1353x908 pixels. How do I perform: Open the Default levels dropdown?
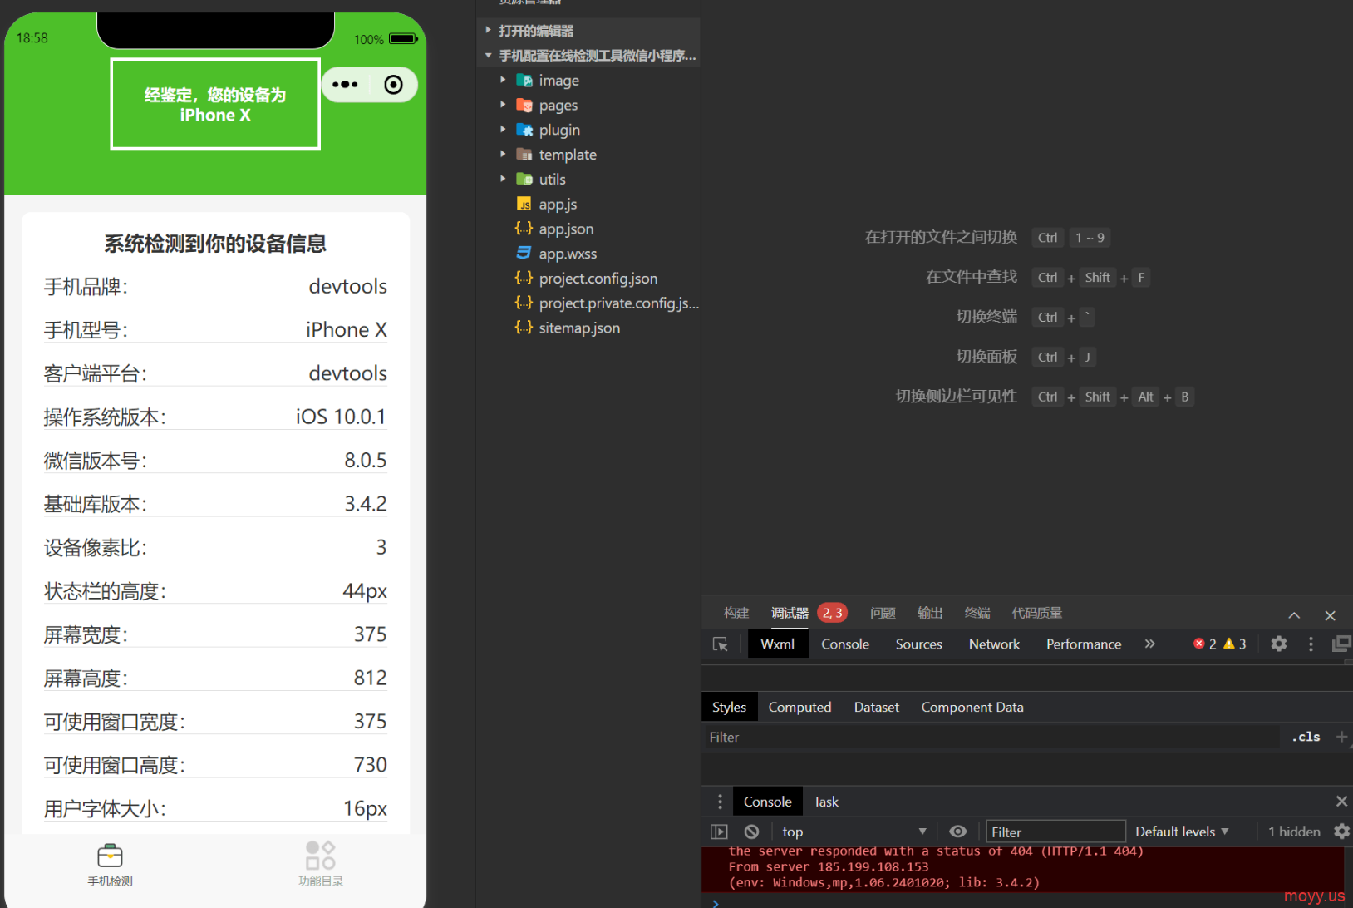1182,832
